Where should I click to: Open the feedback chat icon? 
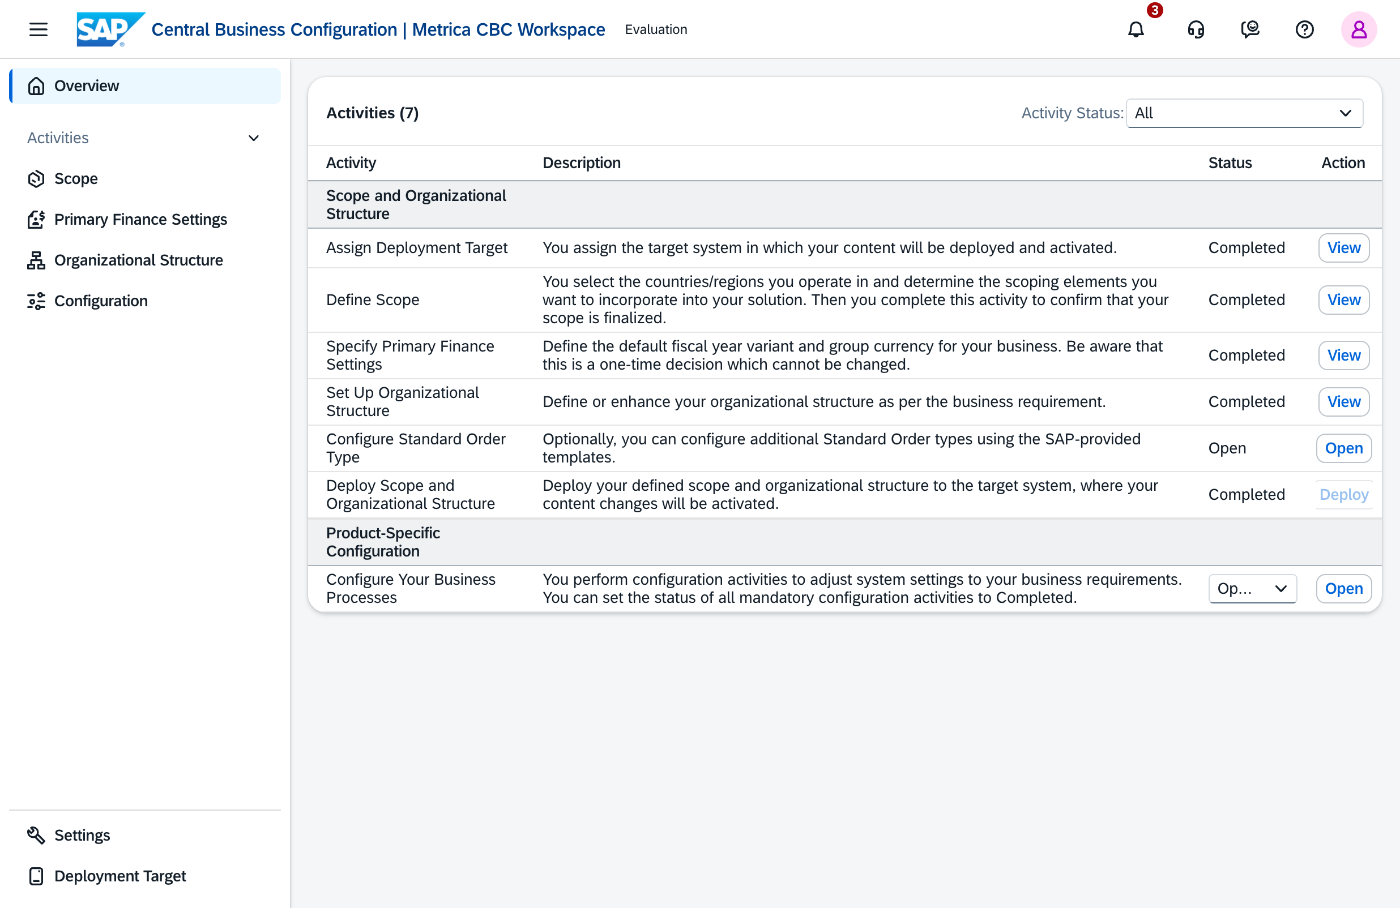[x=1249, y=29]
